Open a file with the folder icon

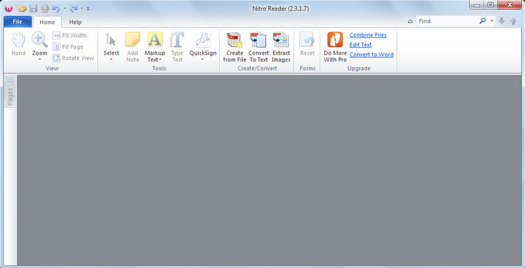[22, 9]
